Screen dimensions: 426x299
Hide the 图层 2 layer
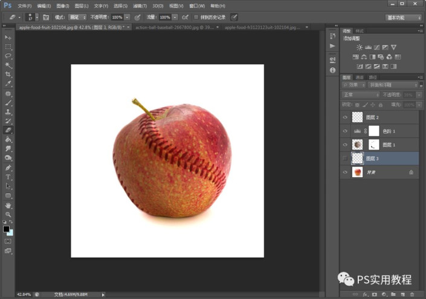click(x=345, y=117)
